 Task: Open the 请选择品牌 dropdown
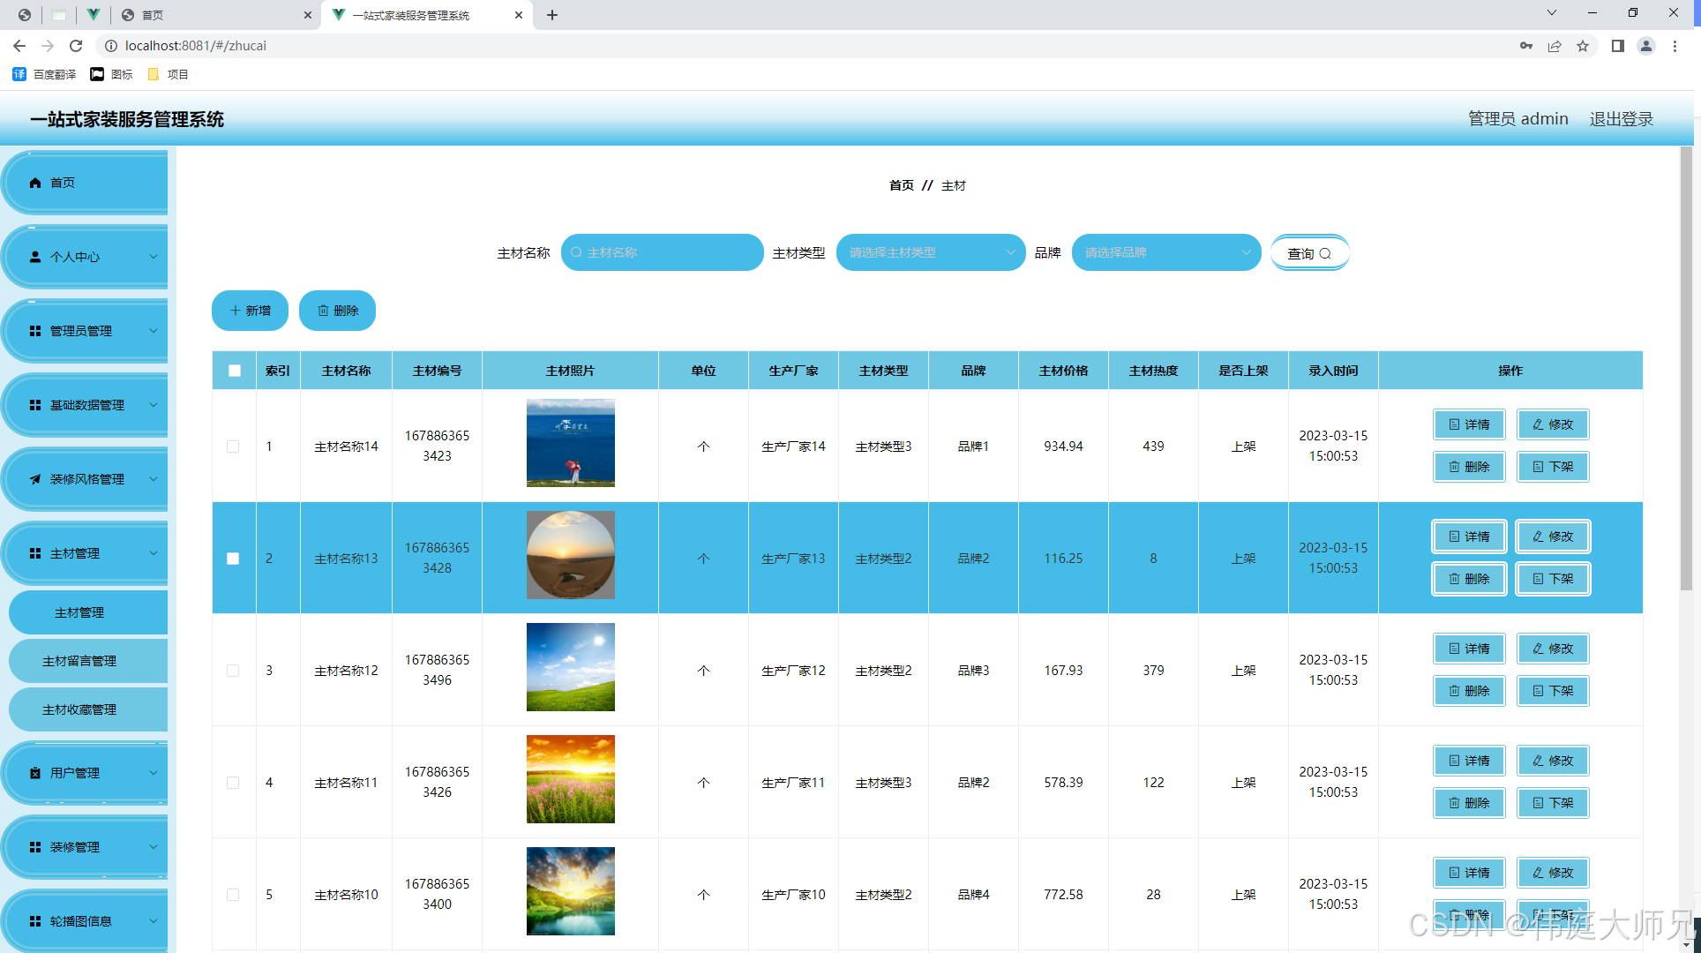1165,252
